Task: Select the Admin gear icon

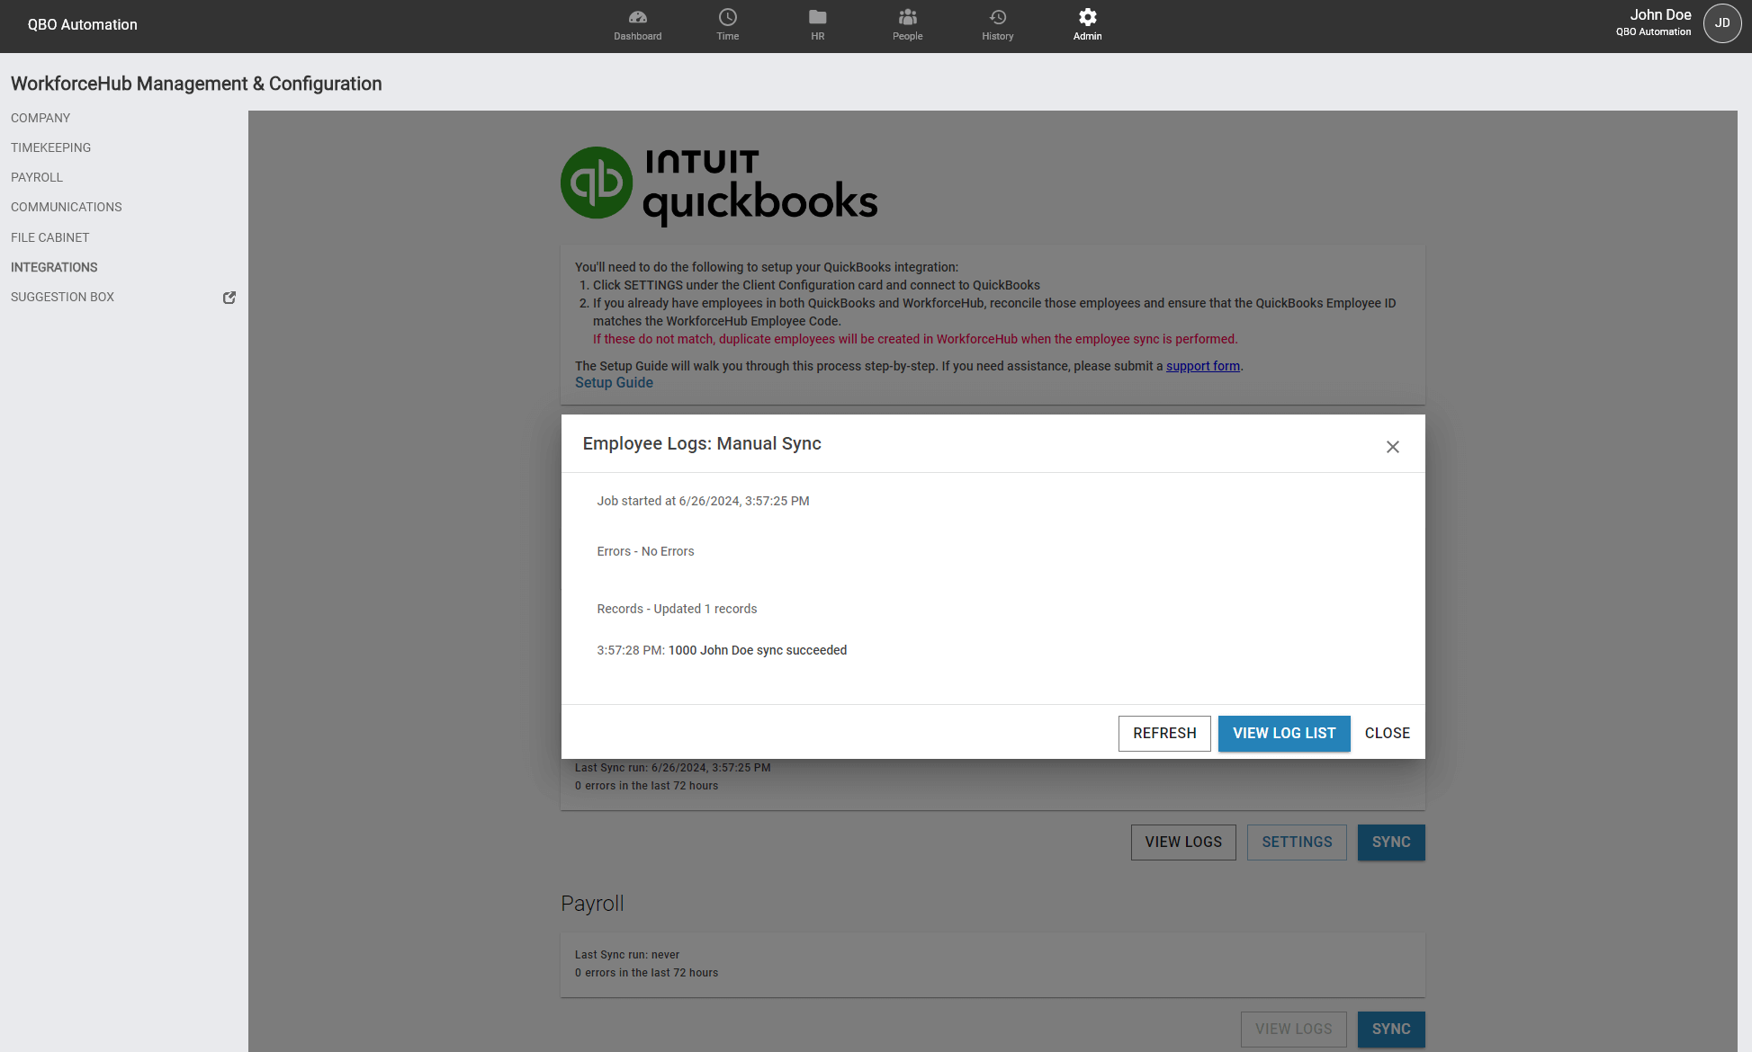Action: coord(1087,24)
